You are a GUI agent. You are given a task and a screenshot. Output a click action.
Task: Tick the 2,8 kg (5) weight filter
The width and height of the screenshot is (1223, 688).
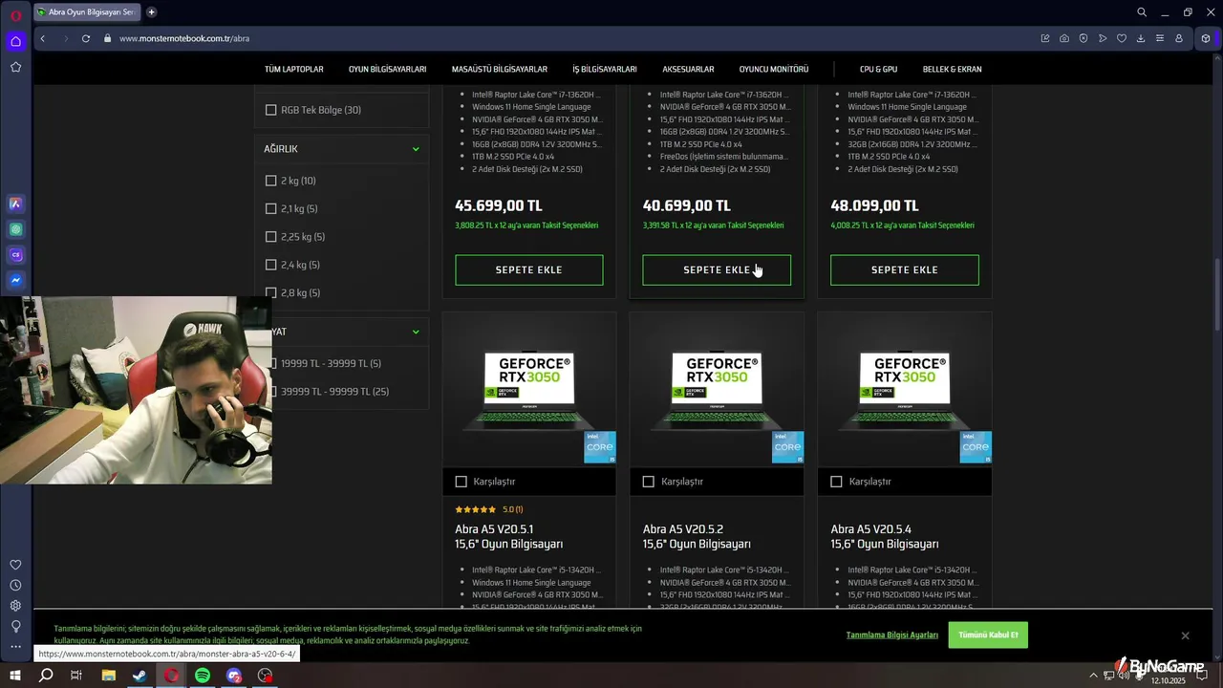[x=270, y=292]
